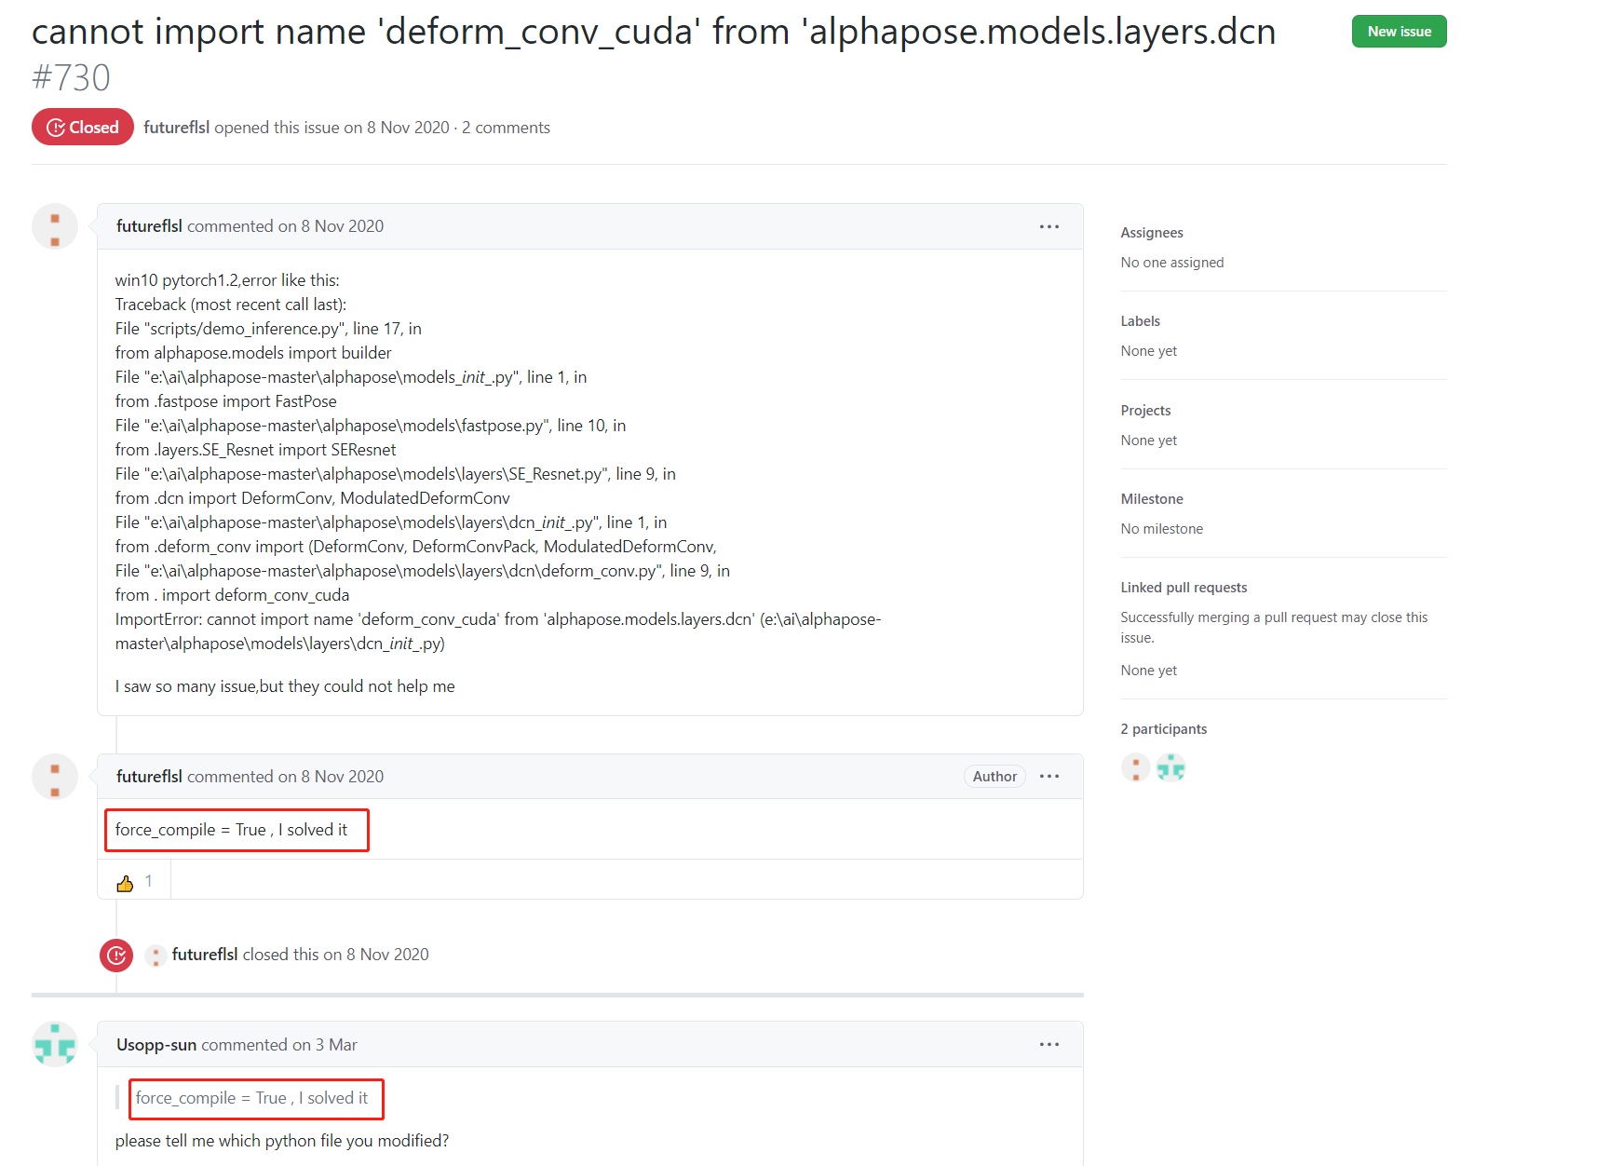
Task: Click Usopp-sun avatar beside third comment
Action: (x=55, y=1045)
